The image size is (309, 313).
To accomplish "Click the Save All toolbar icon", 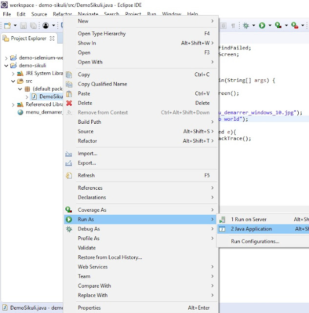I will pyautogui.click(x=33, y=25).
